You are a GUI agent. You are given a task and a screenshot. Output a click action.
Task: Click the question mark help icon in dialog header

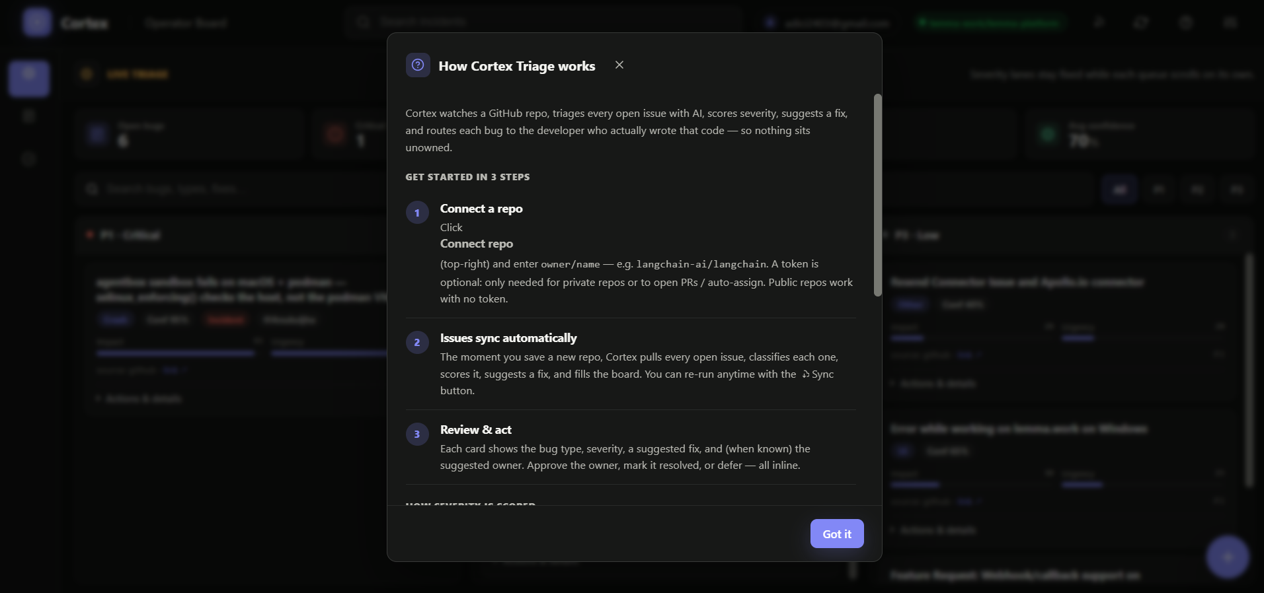(418, 65)
